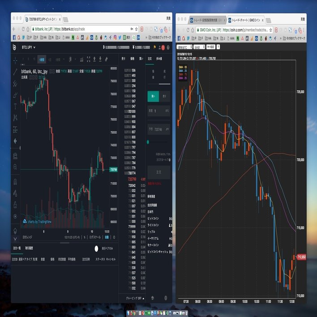Viewport: 317px width, 317px height.
Task: Open the HA bookmark folder in bitbank window
Action: coord(43,38)
